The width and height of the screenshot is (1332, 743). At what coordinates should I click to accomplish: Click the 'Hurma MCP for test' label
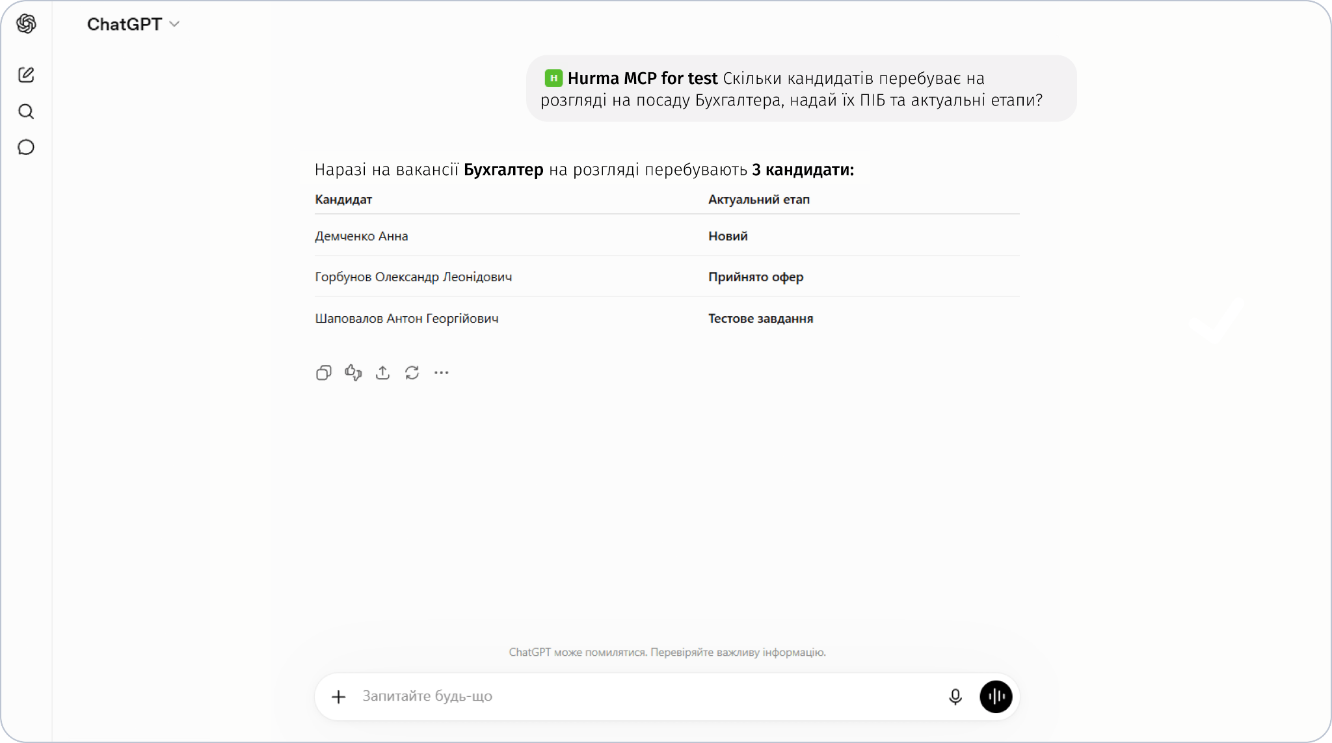(x=643, y=78)
